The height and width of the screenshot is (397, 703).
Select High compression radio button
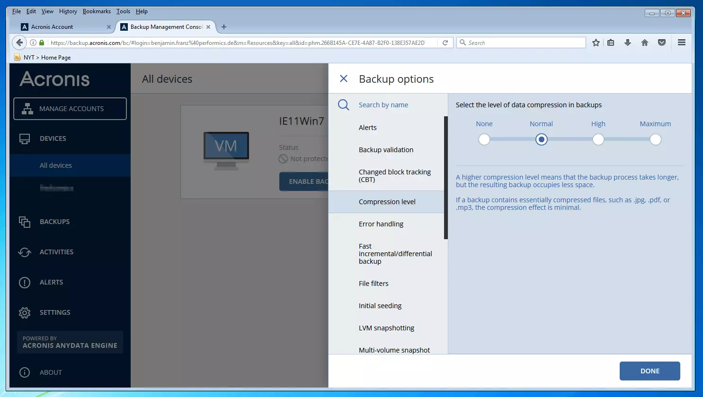click(598, 139)
